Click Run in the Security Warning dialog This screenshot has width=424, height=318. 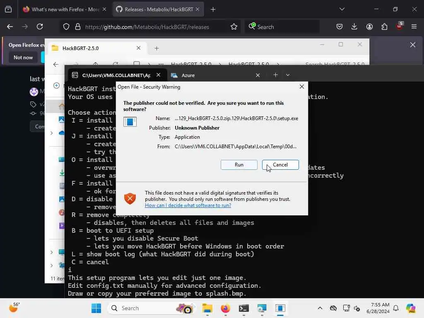tap(239, 165)
